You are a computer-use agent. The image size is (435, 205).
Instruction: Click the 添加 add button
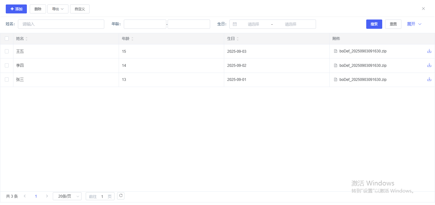pyautogui.click(x=16, y=9)
